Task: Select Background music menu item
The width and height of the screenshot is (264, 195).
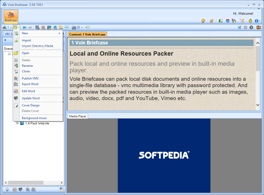Action: coord(38,118)
